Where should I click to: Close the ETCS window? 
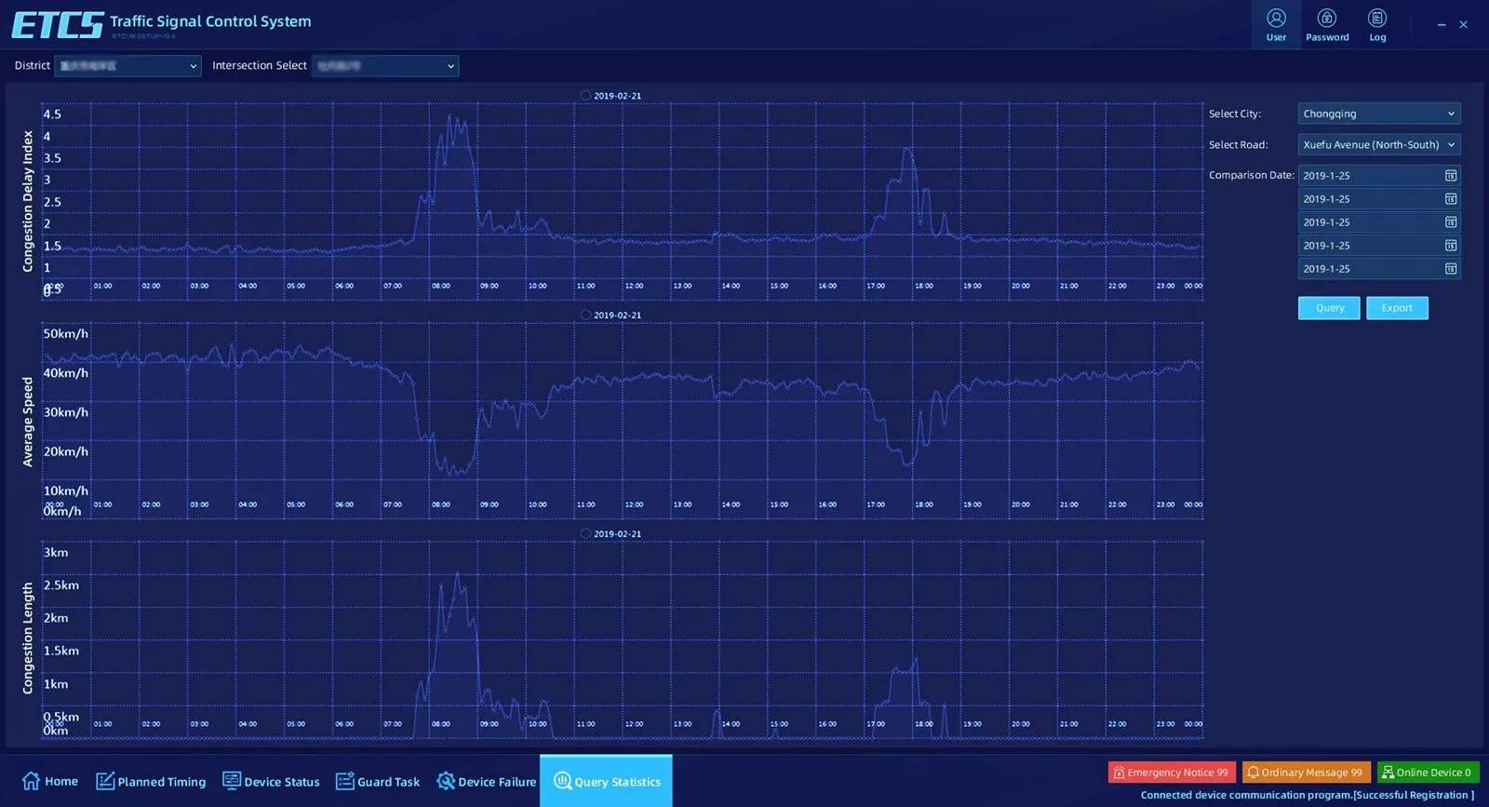point(1463,25)
